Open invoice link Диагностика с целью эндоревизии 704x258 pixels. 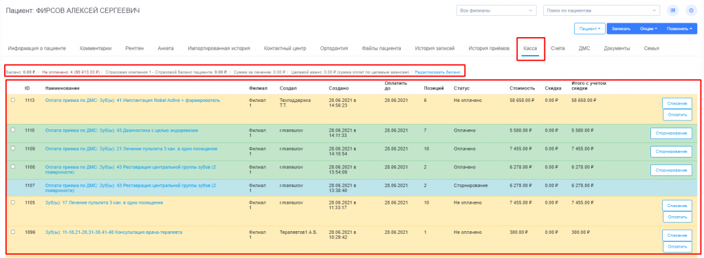point(122,130)
